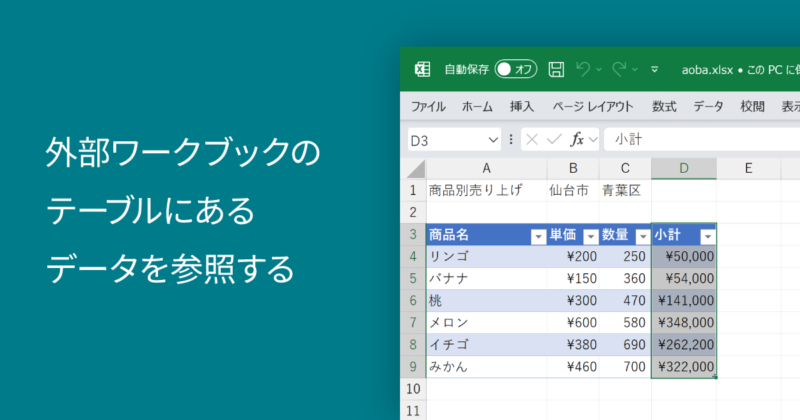The image size is (800, 420).
Task: Open the Quick Access Toolbar customization chevron
Action: pyautogui.click(x=655, y=69)
